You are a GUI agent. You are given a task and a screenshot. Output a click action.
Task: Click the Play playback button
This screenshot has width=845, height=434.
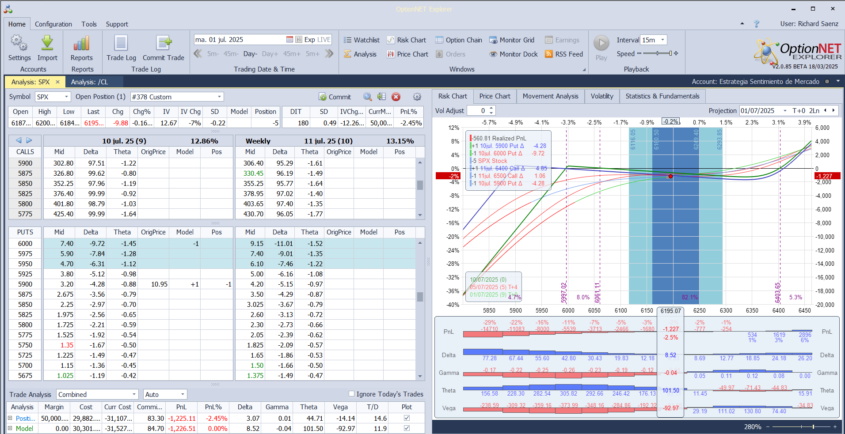601,43
